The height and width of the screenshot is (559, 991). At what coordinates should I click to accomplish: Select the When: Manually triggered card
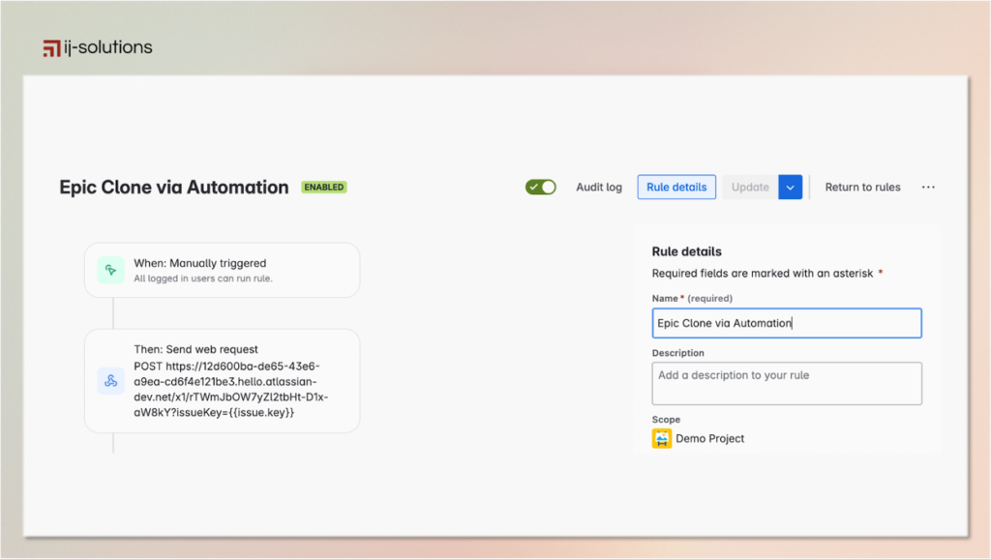[222, 271]
